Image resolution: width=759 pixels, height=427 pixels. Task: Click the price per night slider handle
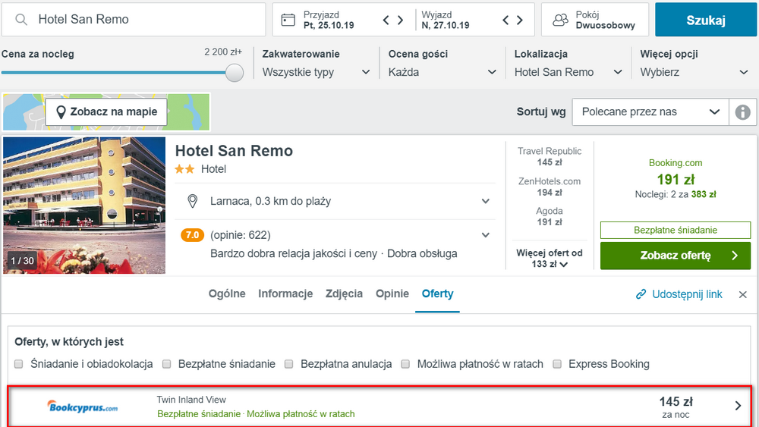tap(235, 72)
